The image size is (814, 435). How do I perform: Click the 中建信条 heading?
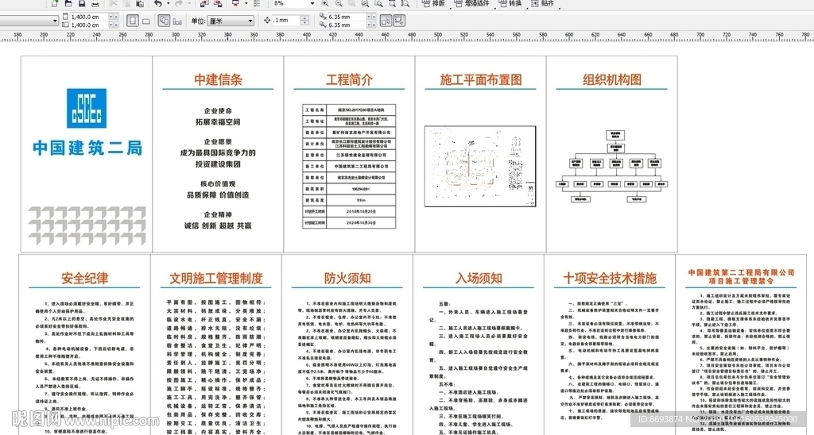click(x=218, y=79)
